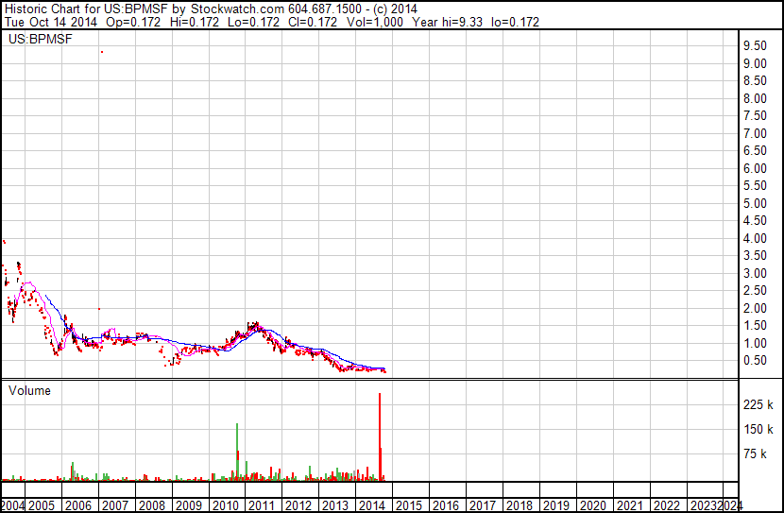Click the 4.00 price axis label

pyautogui.click(x=755, y=238)
